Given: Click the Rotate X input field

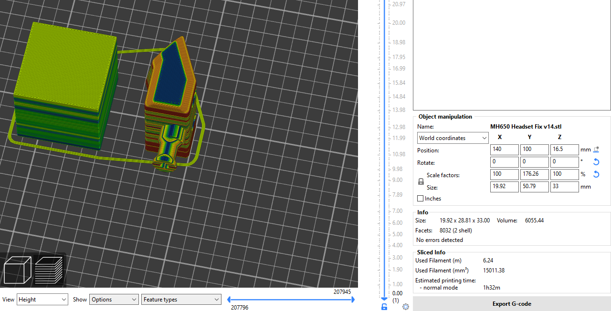Looking at the screenshot, I should [505, 162].
